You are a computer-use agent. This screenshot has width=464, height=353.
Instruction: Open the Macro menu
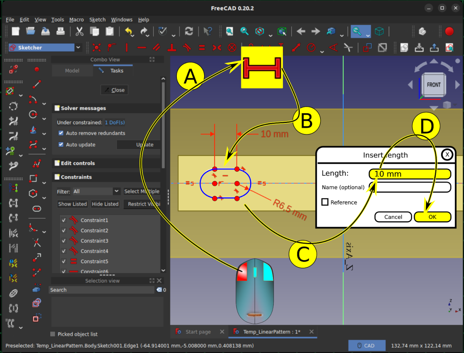pos(77,19)
